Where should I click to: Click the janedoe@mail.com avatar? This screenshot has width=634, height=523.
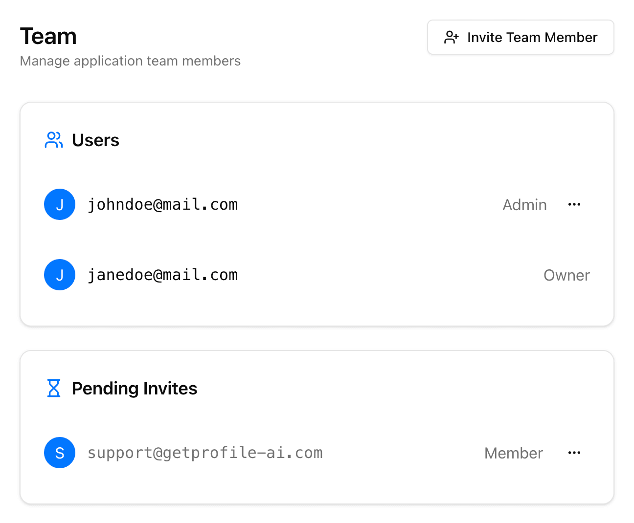[x=60, y=275]
